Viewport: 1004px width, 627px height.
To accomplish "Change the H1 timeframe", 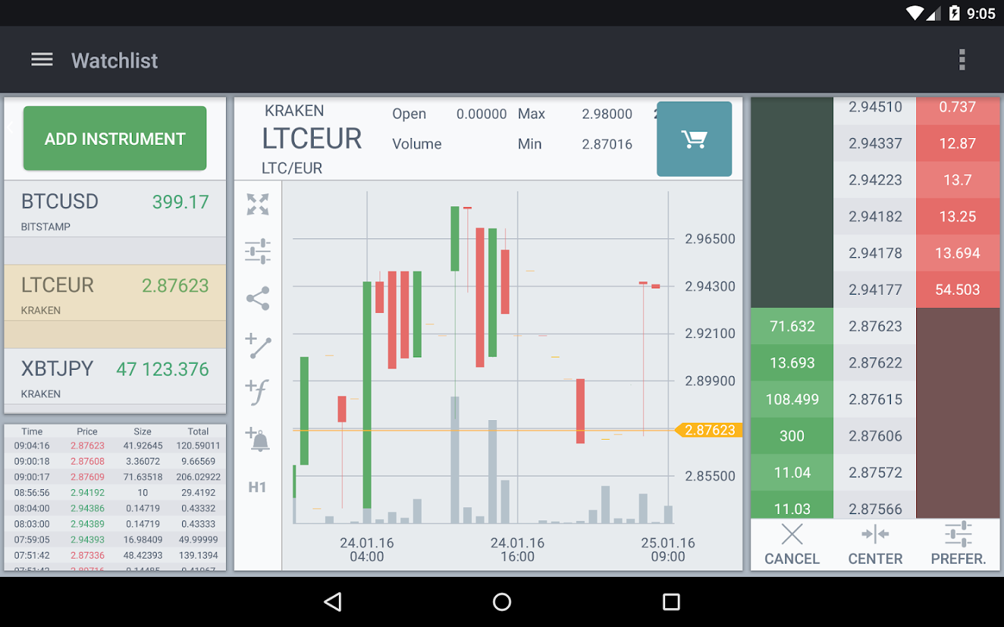I will (x=257, y=487).
